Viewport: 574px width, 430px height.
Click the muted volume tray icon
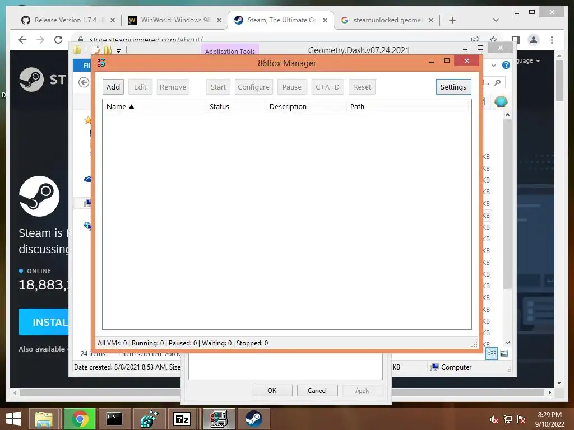pyautogui.click(x=494, y=419)
